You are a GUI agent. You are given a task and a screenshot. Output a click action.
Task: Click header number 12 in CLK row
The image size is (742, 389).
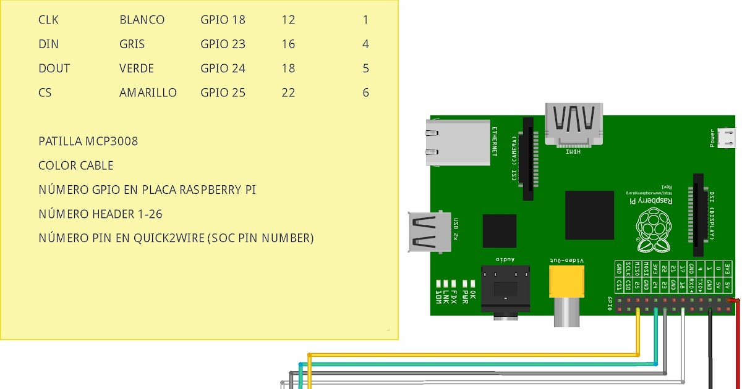(x=288, y=20)
